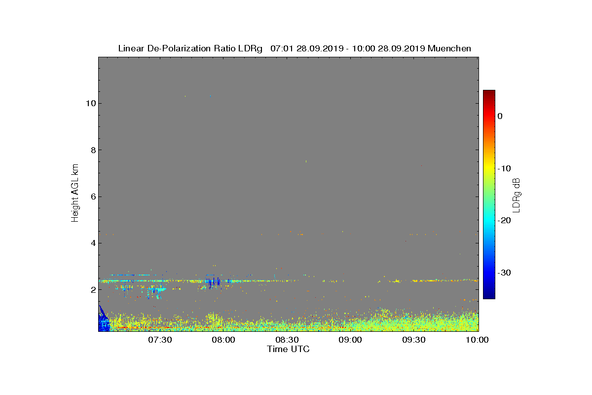Click the 08:30 time tick label
592x395 pixels.
pos(287,340)
